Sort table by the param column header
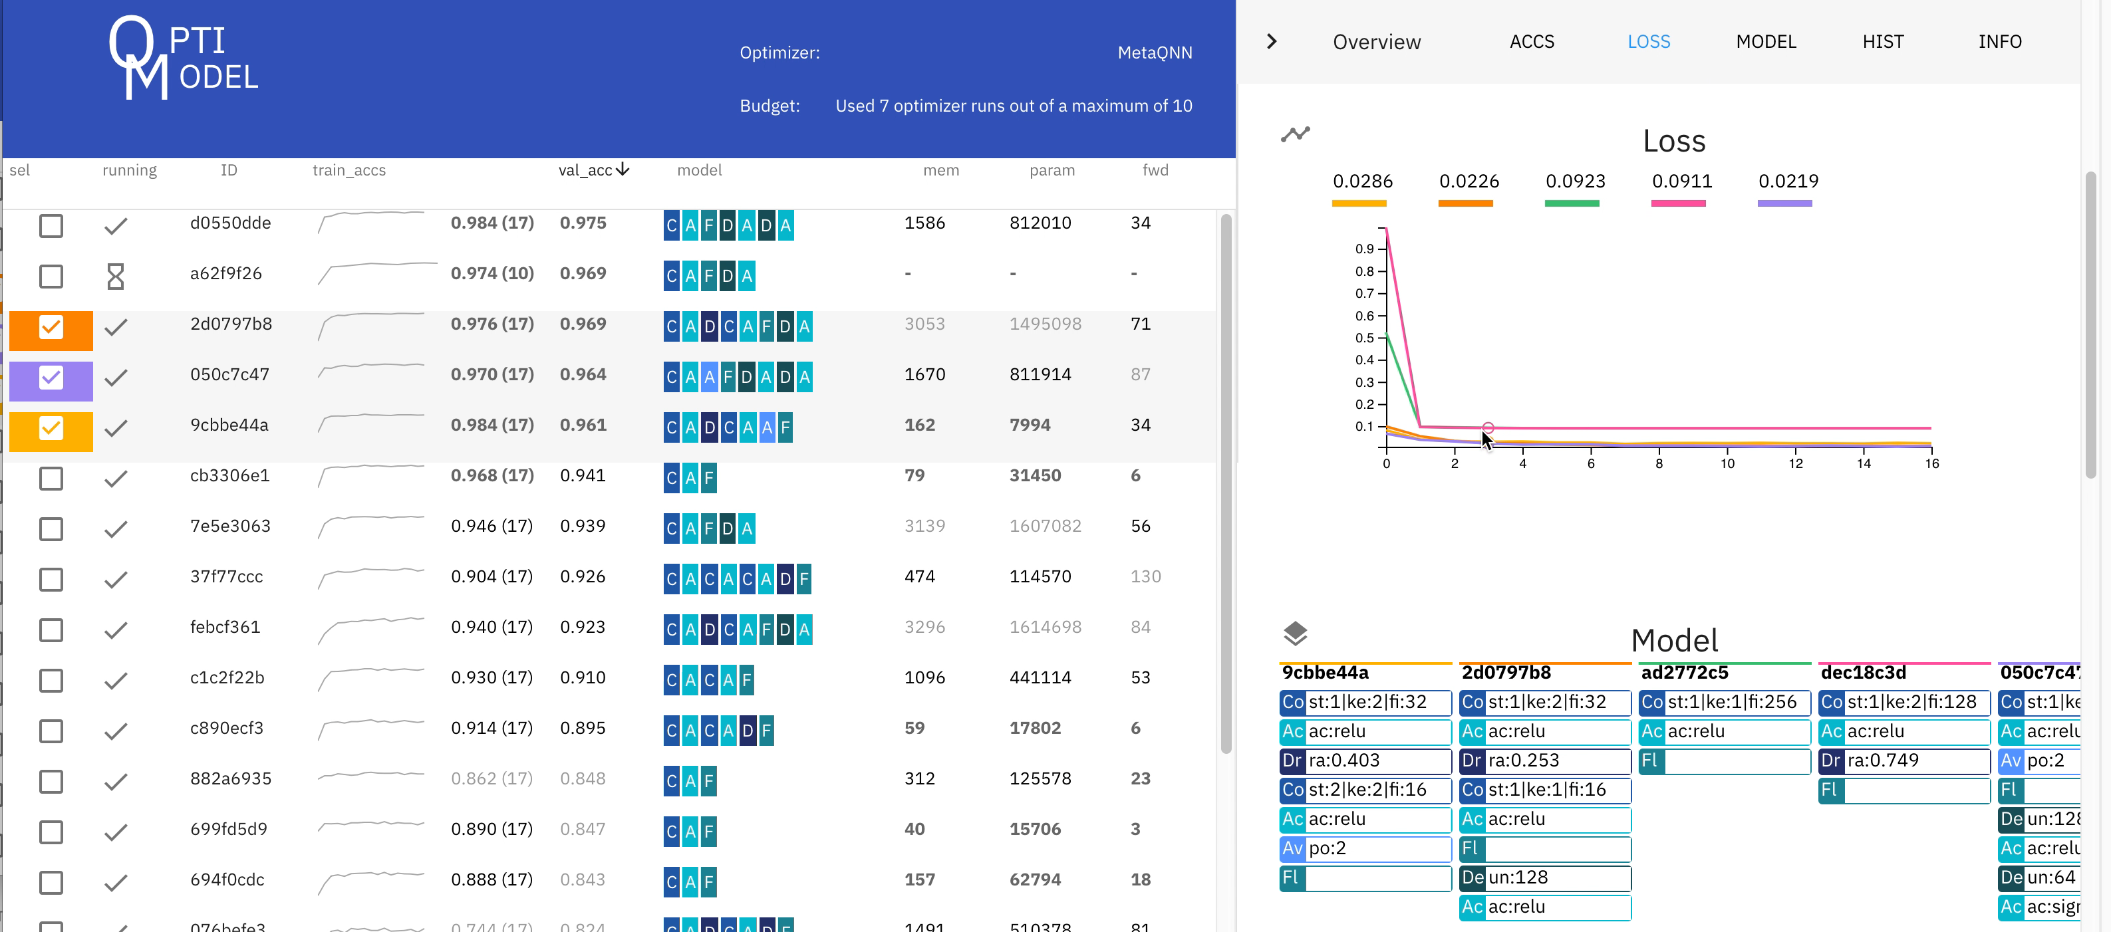 [x=1052, y=170]
